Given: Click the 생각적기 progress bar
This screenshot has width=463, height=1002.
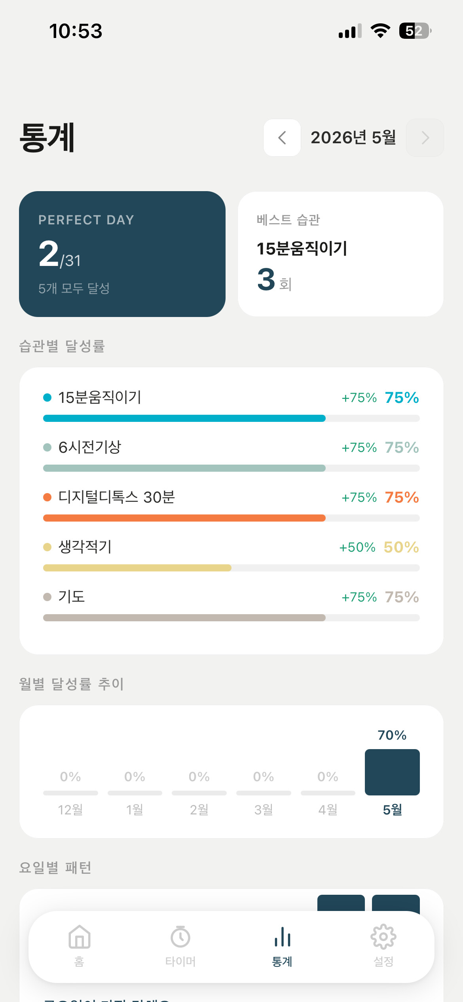Looking at the screenshot, I should pos(231,568).
